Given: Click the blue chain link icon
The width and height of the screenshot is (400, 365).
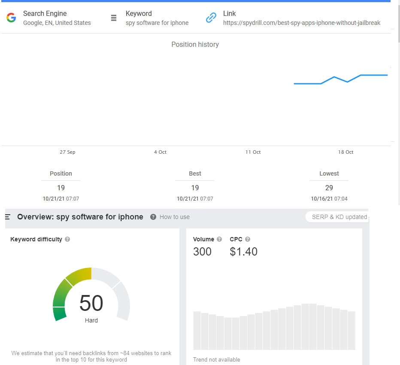Looking at the screenshot, I should point(211,18).
